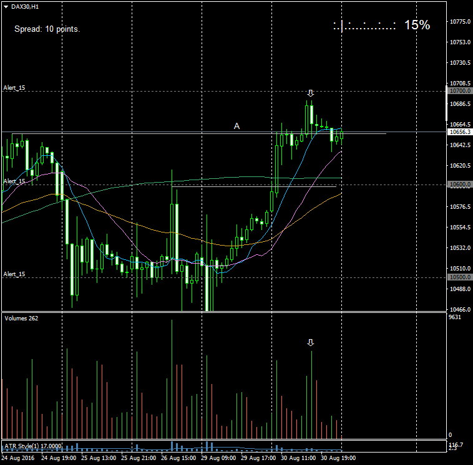Click the 10700.0 price tag on the axis

(459, 91)
